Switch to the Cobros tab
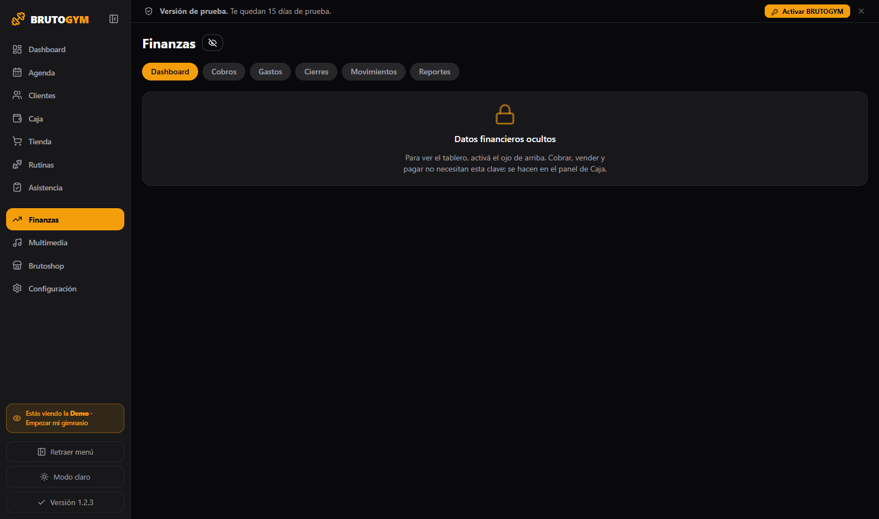Image resolution: width=879 pixels, height=519 pixels. [224, 72]
